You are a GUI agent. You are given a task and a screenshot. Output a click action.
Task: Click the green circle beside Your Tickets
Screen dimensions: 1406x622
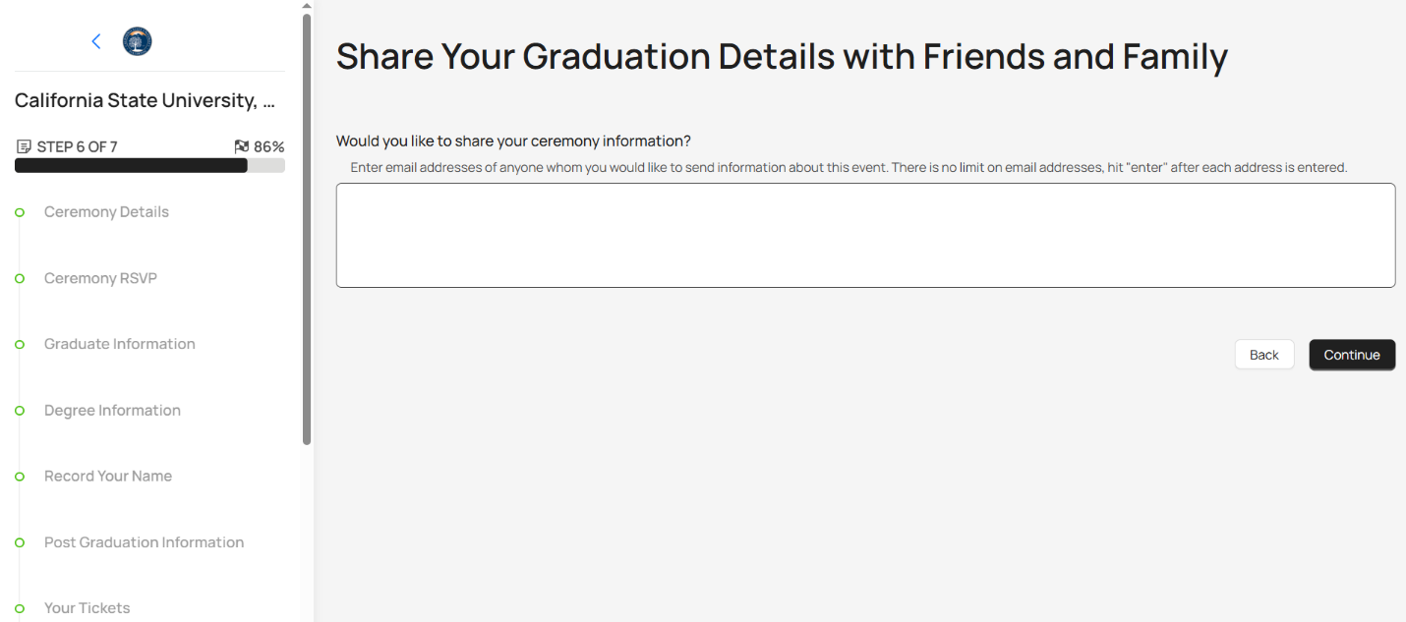[x=20, y=607]
